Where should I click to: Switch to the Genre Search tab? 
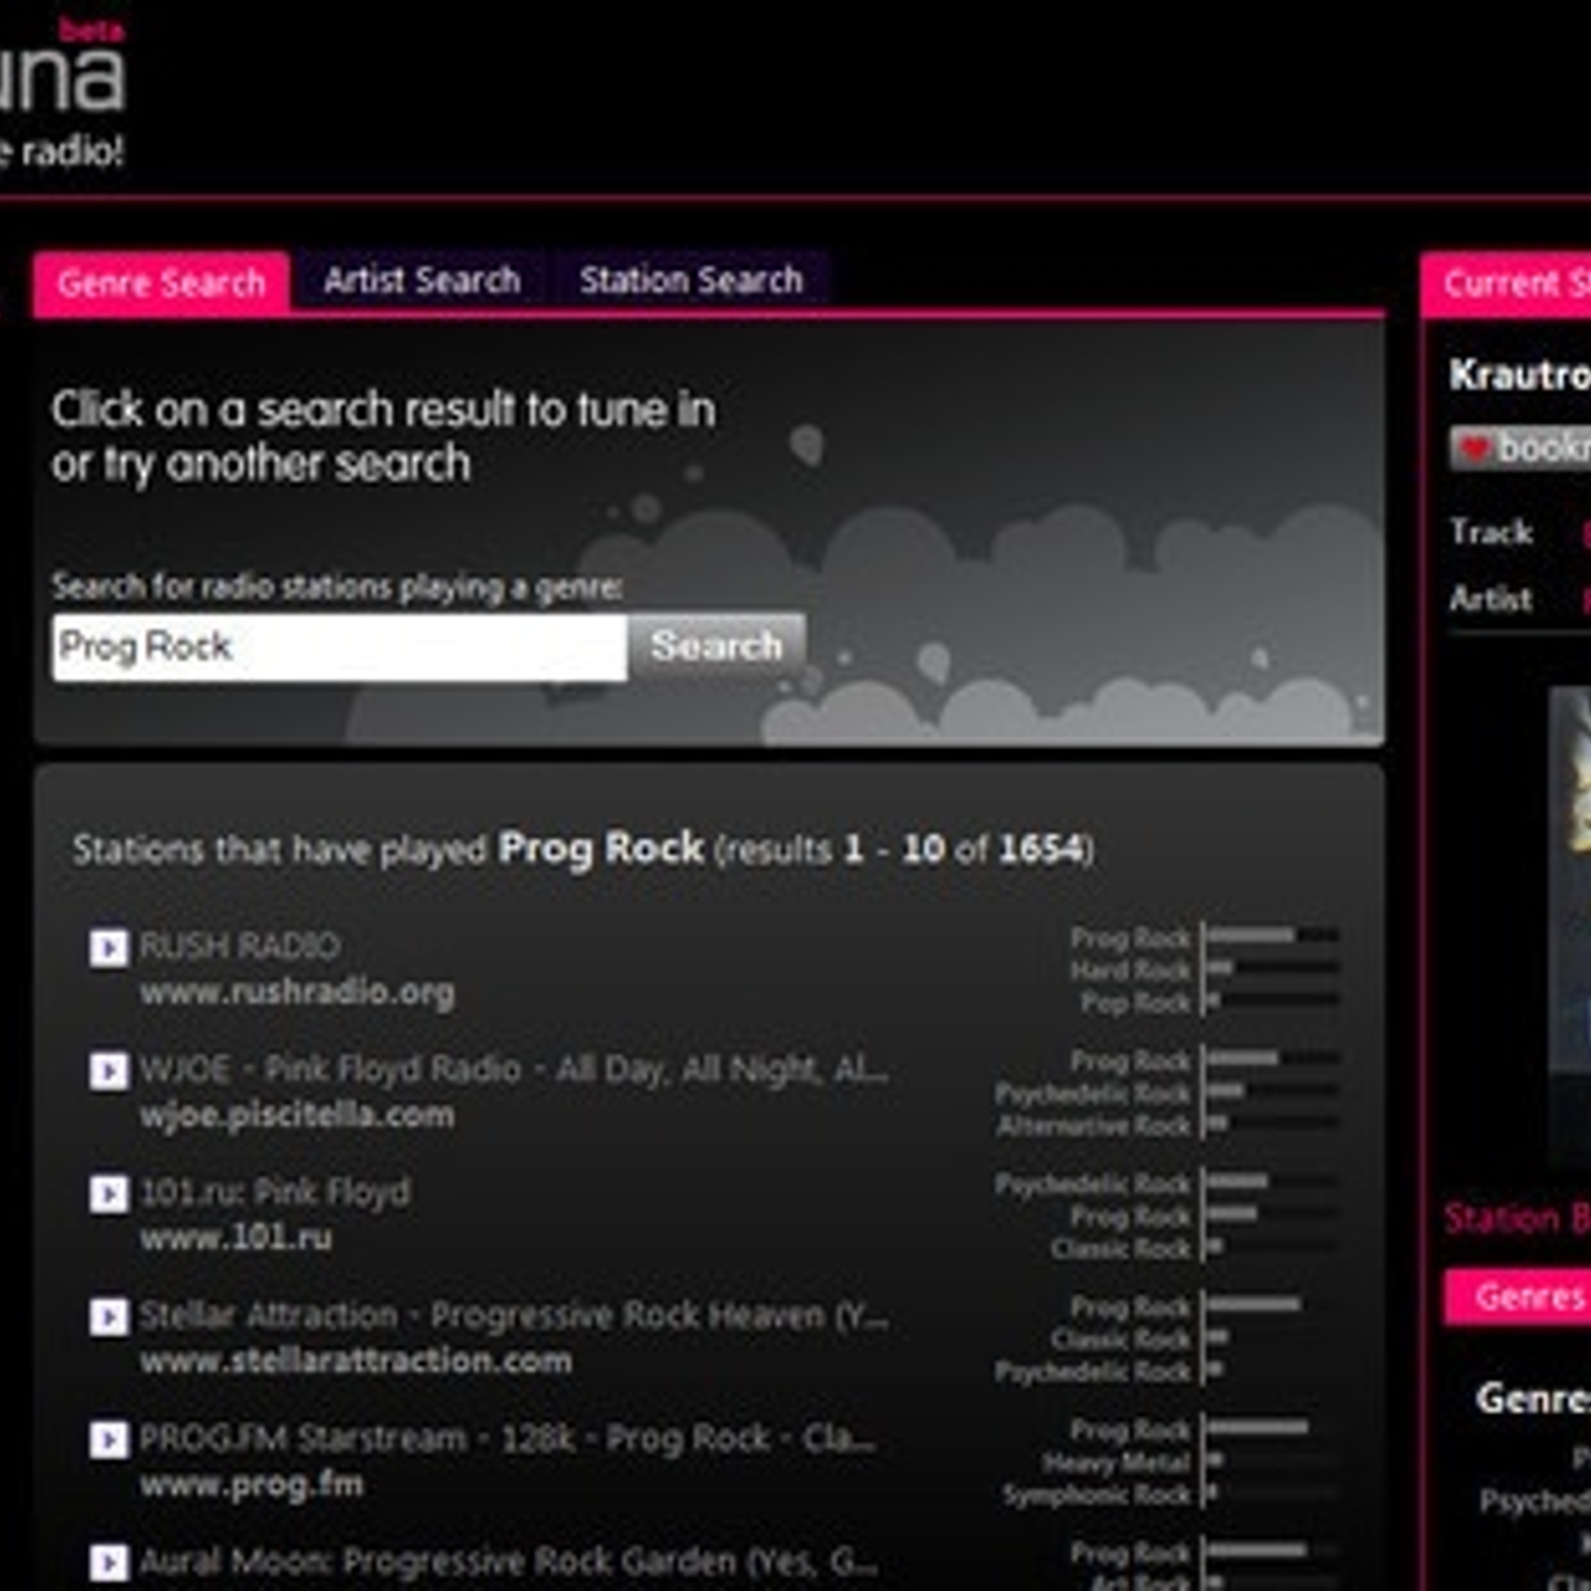pyautogui.click(x=161, y=283)
